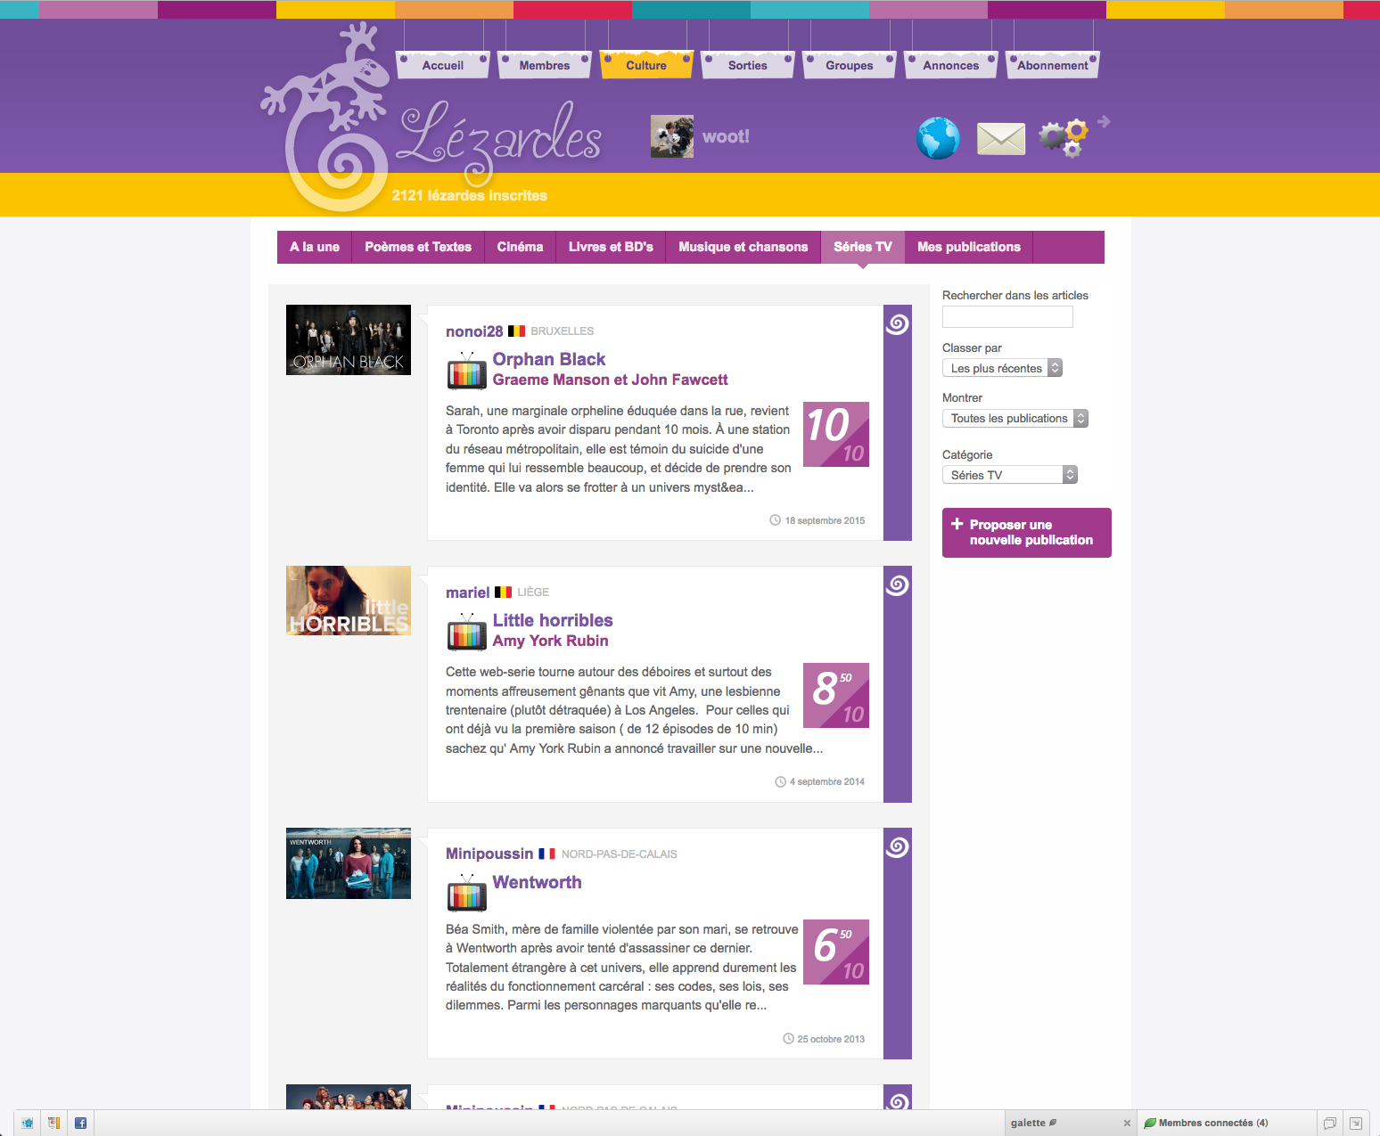The image size is (1380, 1136).
Task: Open the Minipoussin member profile on Wentworth card
Action: 489,854
